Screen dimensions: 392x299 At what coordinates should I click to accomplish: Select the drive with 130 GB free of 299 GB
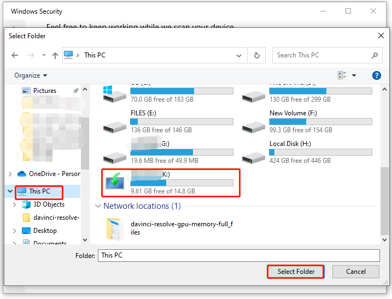click(307, 94)
